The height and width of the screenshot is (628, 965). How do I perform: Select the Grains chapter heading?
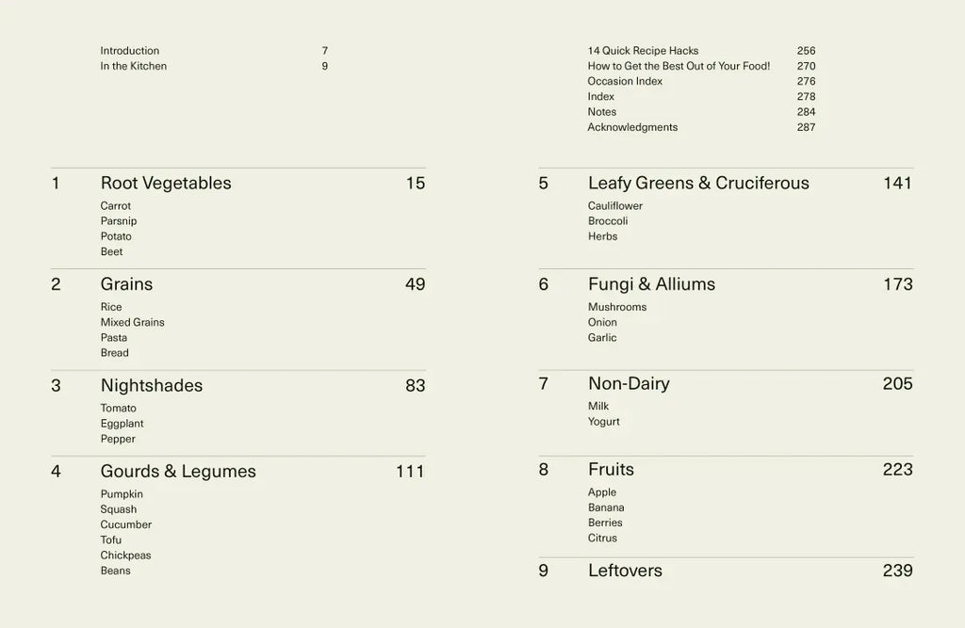(126, 284)
